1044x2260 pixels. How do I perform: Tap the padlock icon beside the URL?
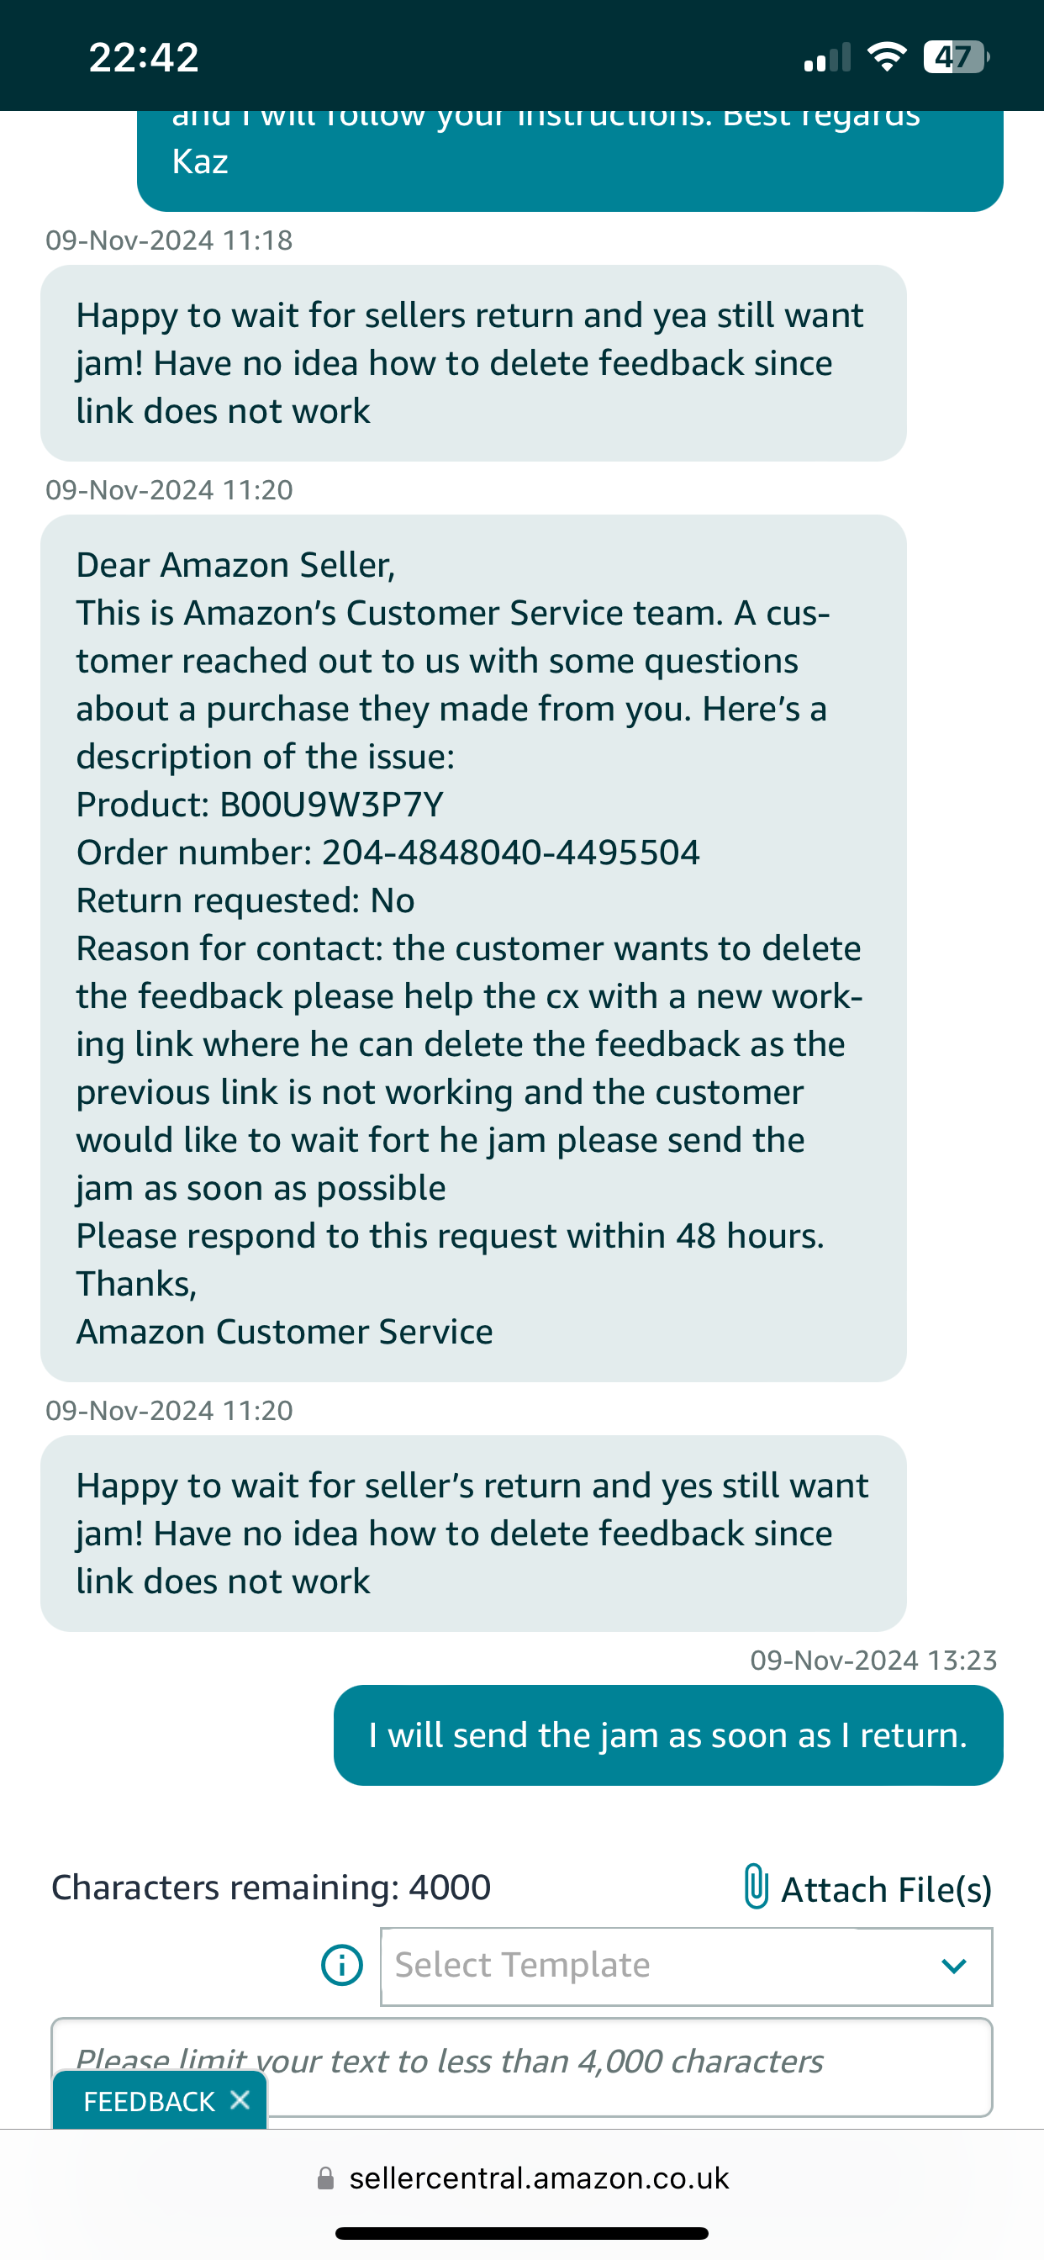coord(325,2178)
